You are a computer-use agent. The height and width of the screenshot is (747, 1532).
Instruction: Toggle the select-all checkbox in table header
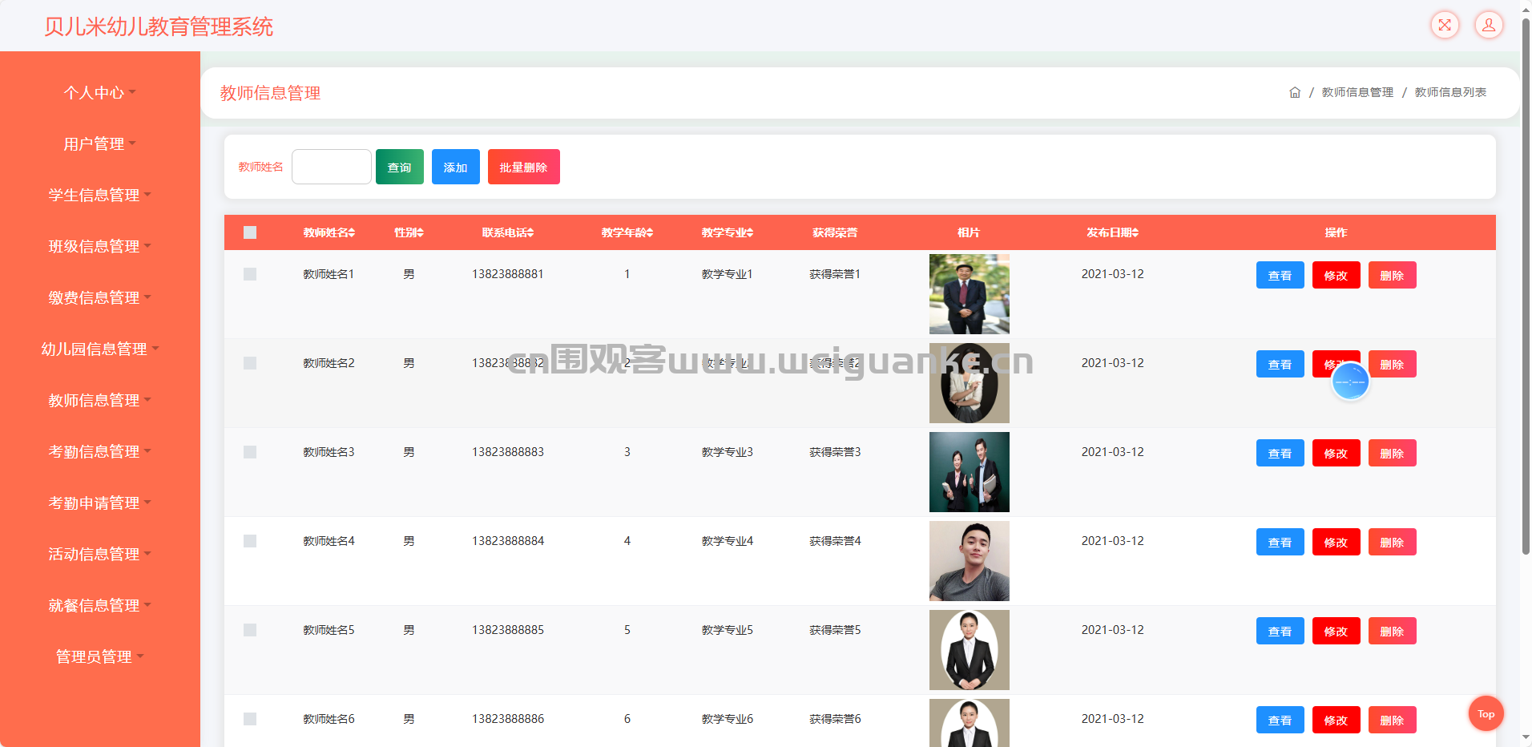click(250, 232)
